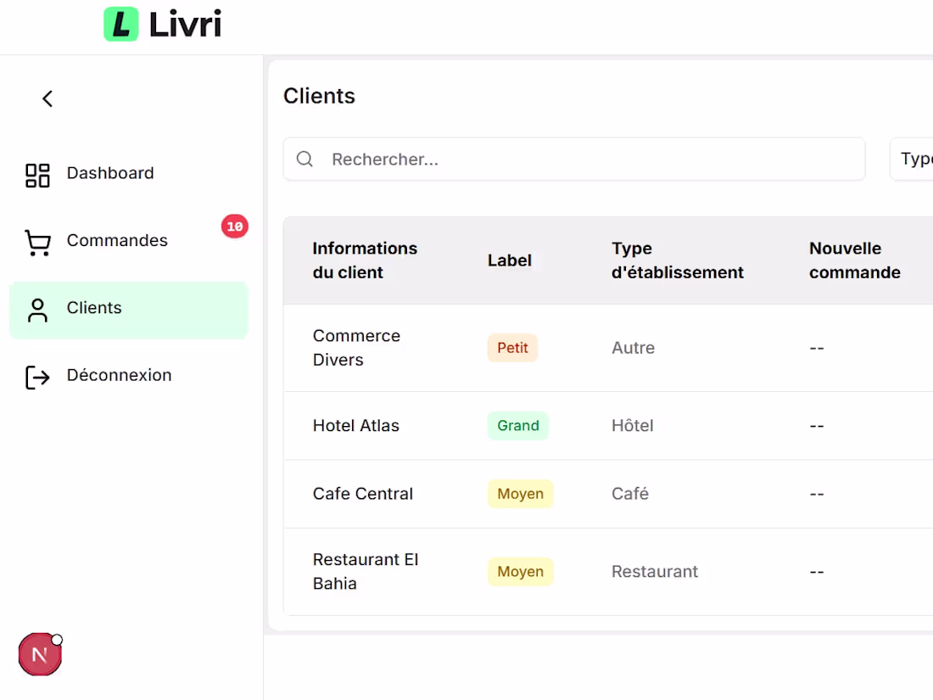Click the Hôtel establishment type cell
The image size is (933, 700).
[x=633, y=426]
